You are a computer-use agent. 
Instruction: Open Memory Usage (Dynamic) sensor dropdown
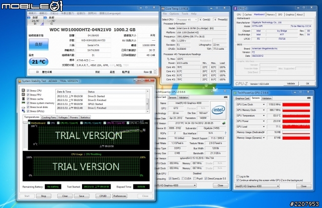[264, 138]
